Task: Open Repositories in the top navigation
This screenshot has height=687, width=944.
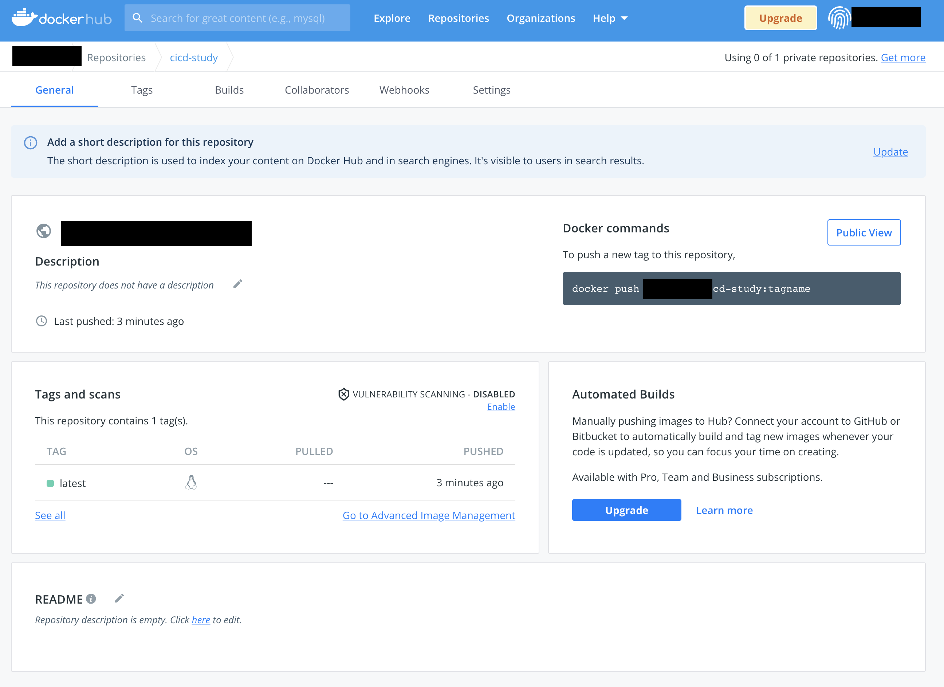Action: (x=458, y=18)
